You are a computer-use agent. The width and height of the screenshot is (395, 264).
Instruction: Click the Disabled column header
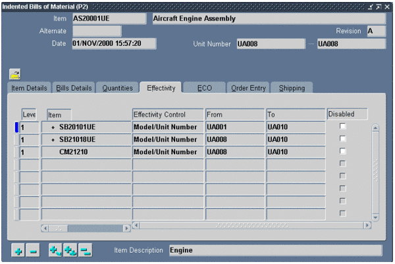point(348,114)
